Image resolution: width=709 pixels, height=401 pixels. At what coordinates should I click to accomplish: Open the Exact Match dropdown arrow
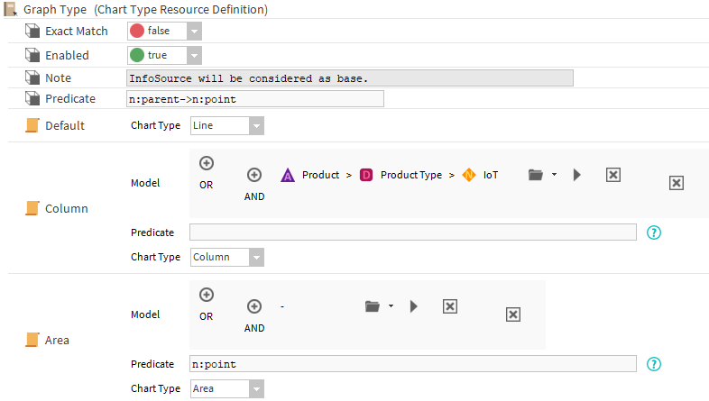click(194, 31)
